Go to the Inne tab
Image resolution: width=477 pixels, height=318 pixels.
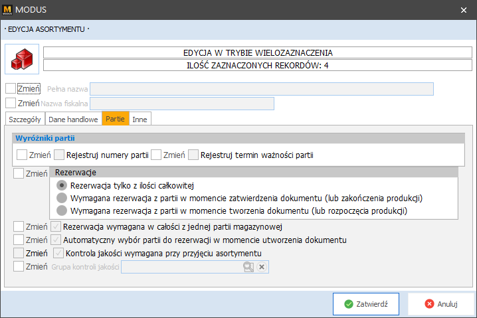(140, 119)
